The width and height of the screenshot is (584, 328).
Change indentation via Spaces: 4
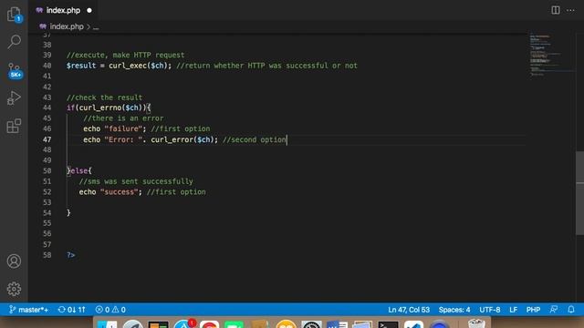454,310
